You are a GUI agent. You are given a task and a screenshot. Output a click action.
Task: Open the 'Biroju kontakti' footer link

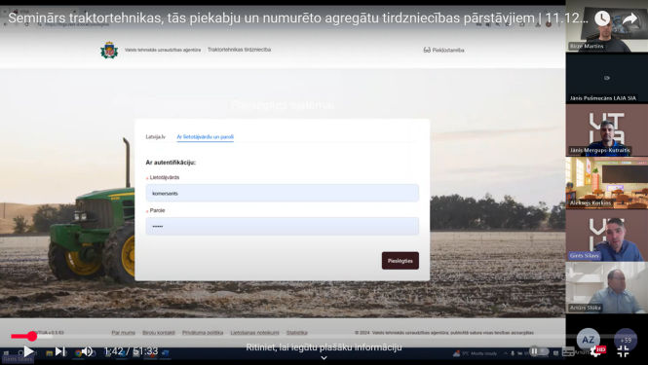(x=159, y=332)
